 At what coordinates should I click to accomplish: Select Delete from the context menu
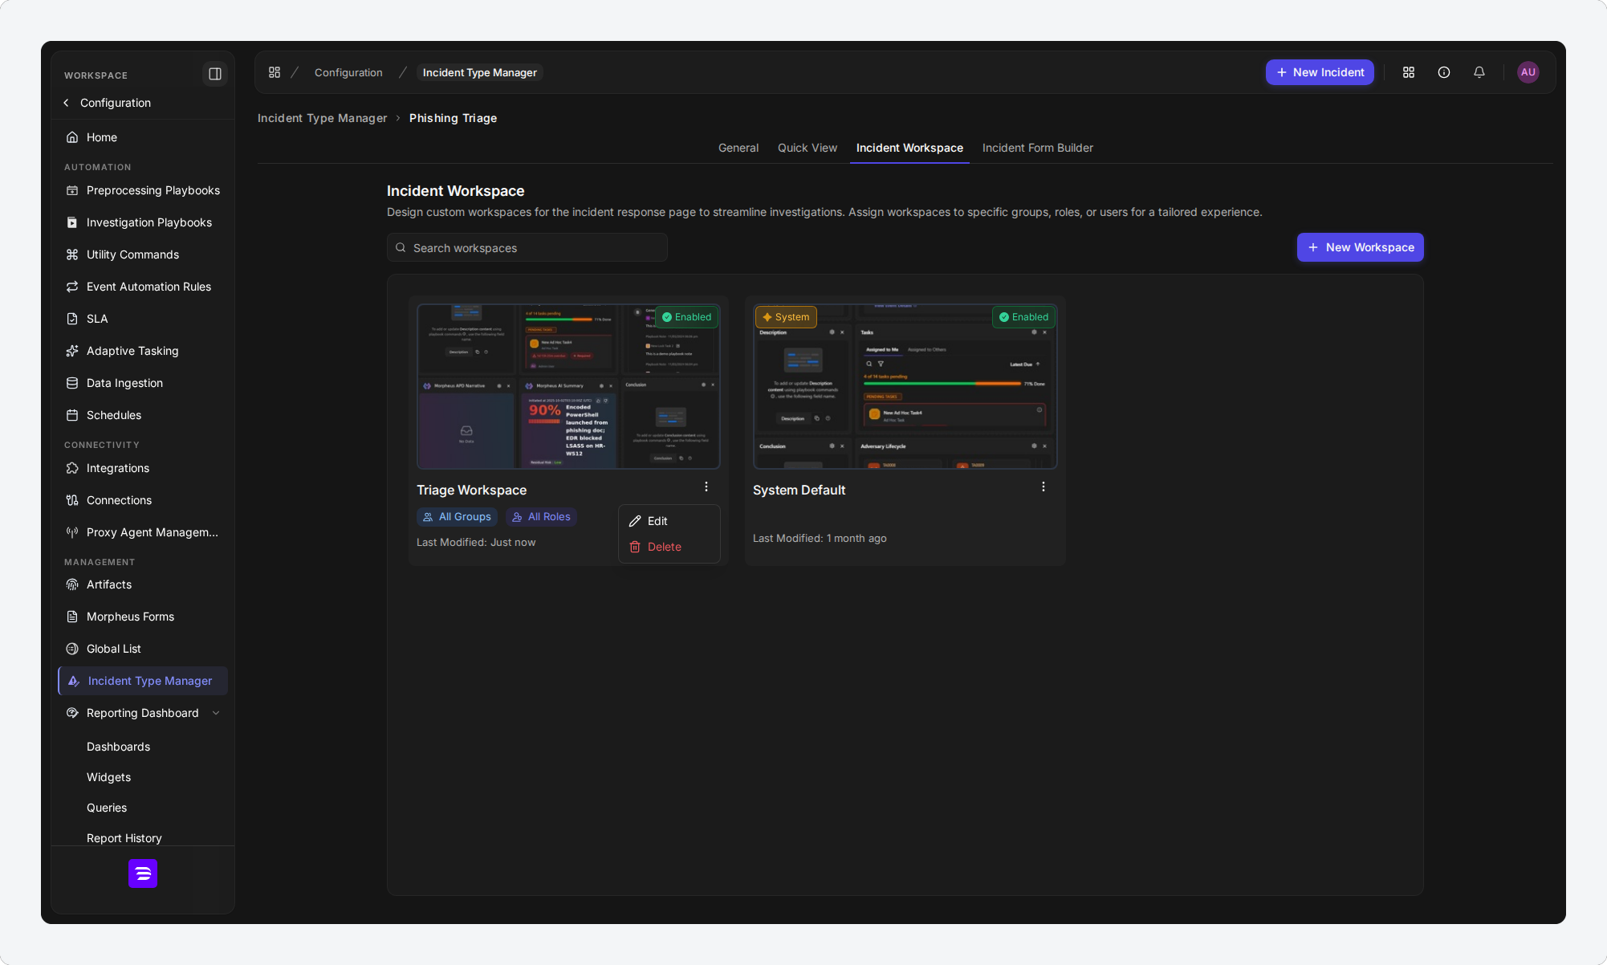coord(669,547)
